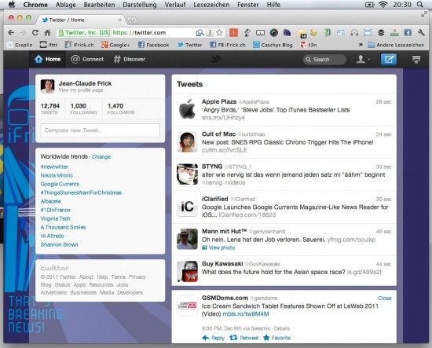Click the 1,030 Following count

83,109
